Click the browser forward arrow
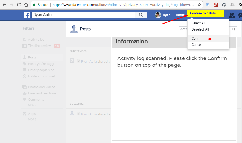Viewport: 242px width, 143px height. pos(12,5)
